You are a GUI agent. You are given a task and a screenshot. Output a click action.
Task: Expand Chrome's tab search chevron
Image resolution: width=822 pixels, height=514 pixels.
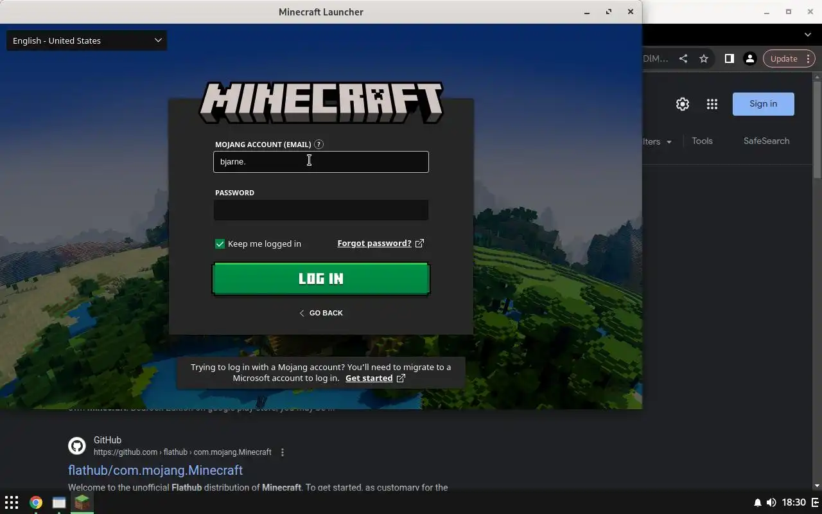coord(808,35)
